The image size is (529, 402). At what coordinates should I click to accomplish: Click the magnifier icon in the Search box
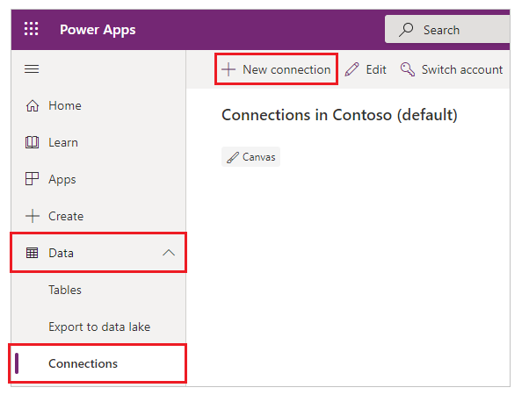(406, 30)
